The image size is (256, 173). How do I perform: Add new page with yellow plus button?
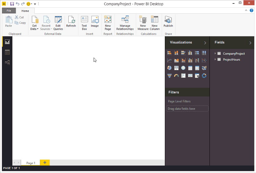click(x=45, y=163)
